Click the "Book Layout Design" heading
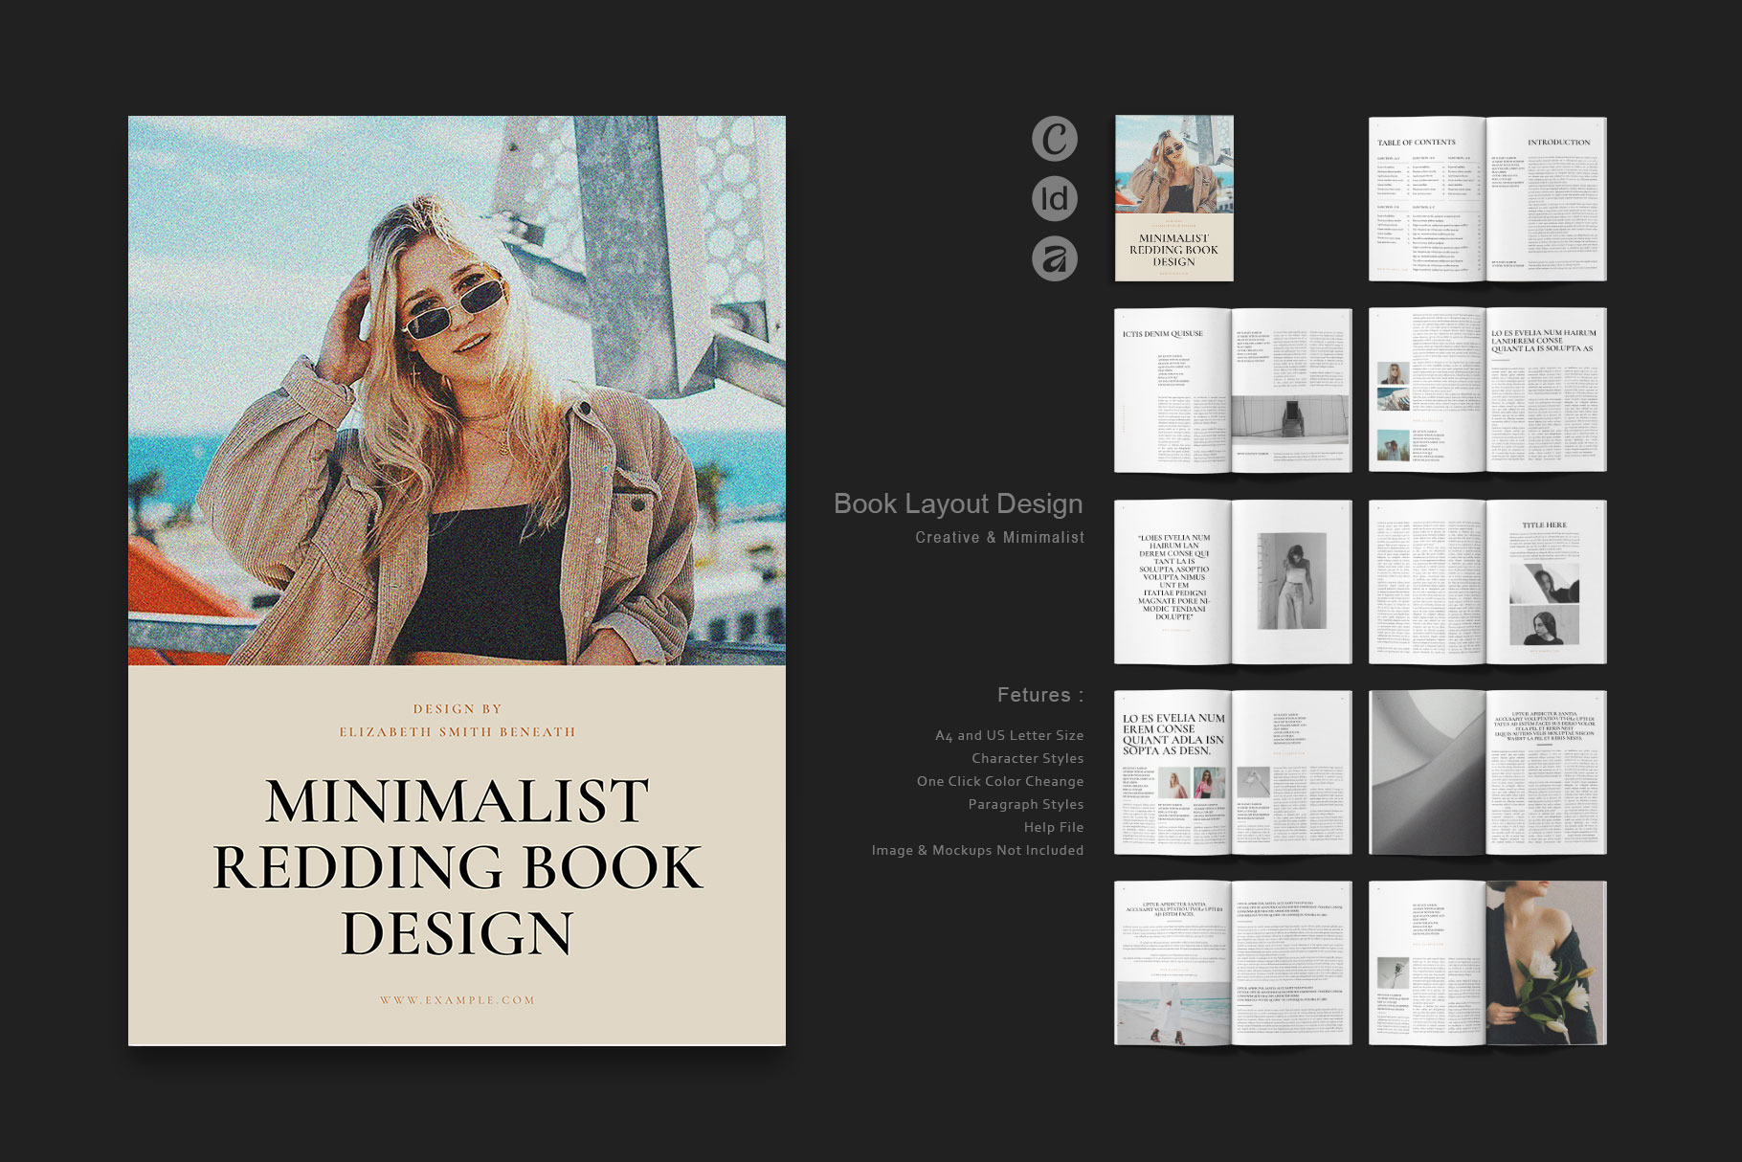The width and height of the screenshot is (1742, 1162). tap(958, 503)
